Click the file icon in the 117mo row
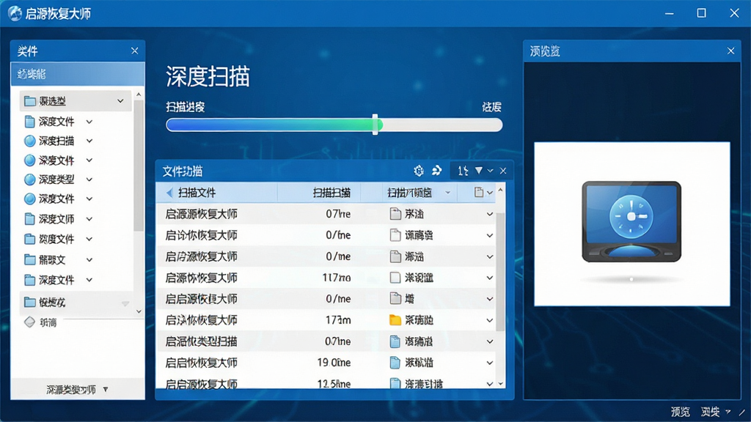 [395, 278]
